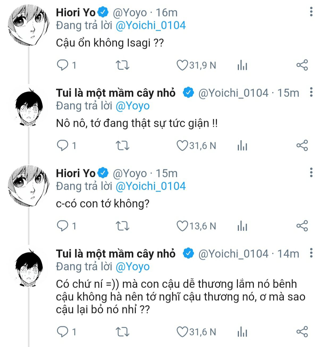
Task: Retweet the "tớ đang thật sự tức giận" tweet
Action: (123, 146)
